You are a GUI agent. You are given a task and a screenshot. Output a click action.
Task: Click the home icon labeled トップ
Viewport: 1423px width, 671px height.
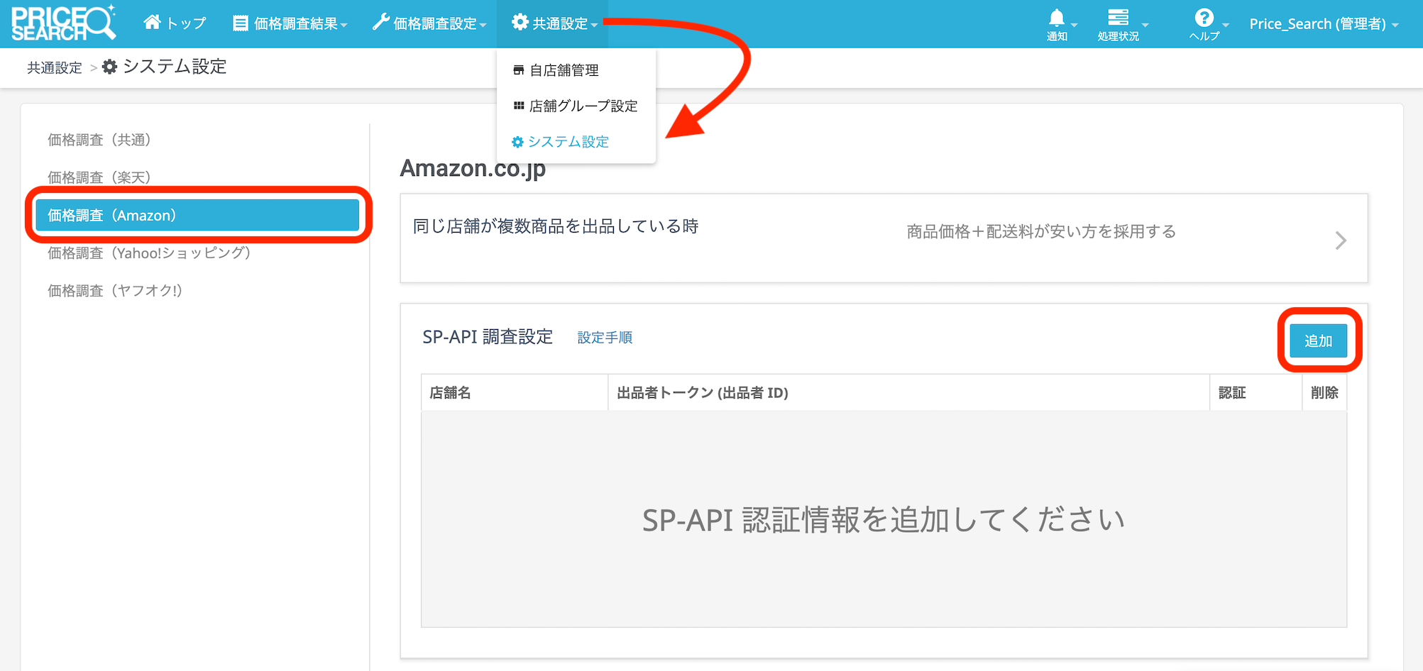(x=152, y=23)
